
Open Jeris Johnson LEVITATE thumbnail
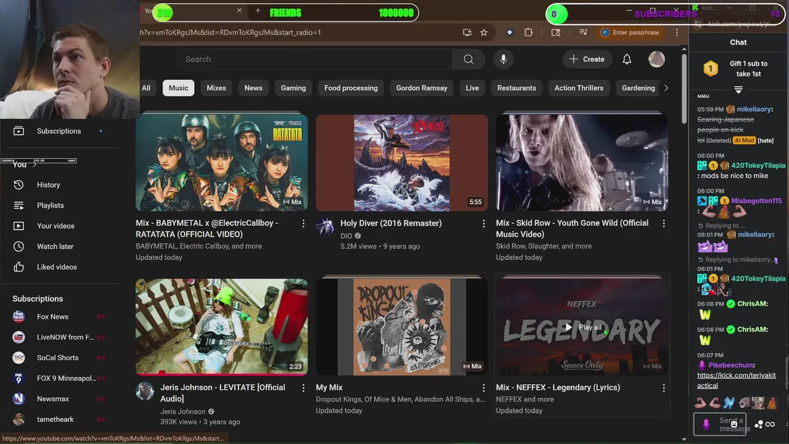point(222,327)
